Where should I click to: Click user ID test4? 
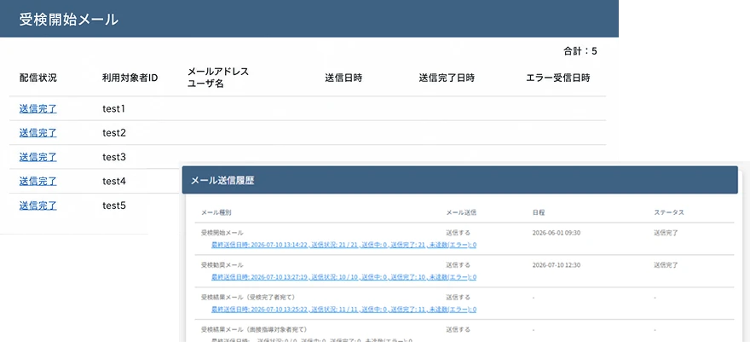point(114,182)
